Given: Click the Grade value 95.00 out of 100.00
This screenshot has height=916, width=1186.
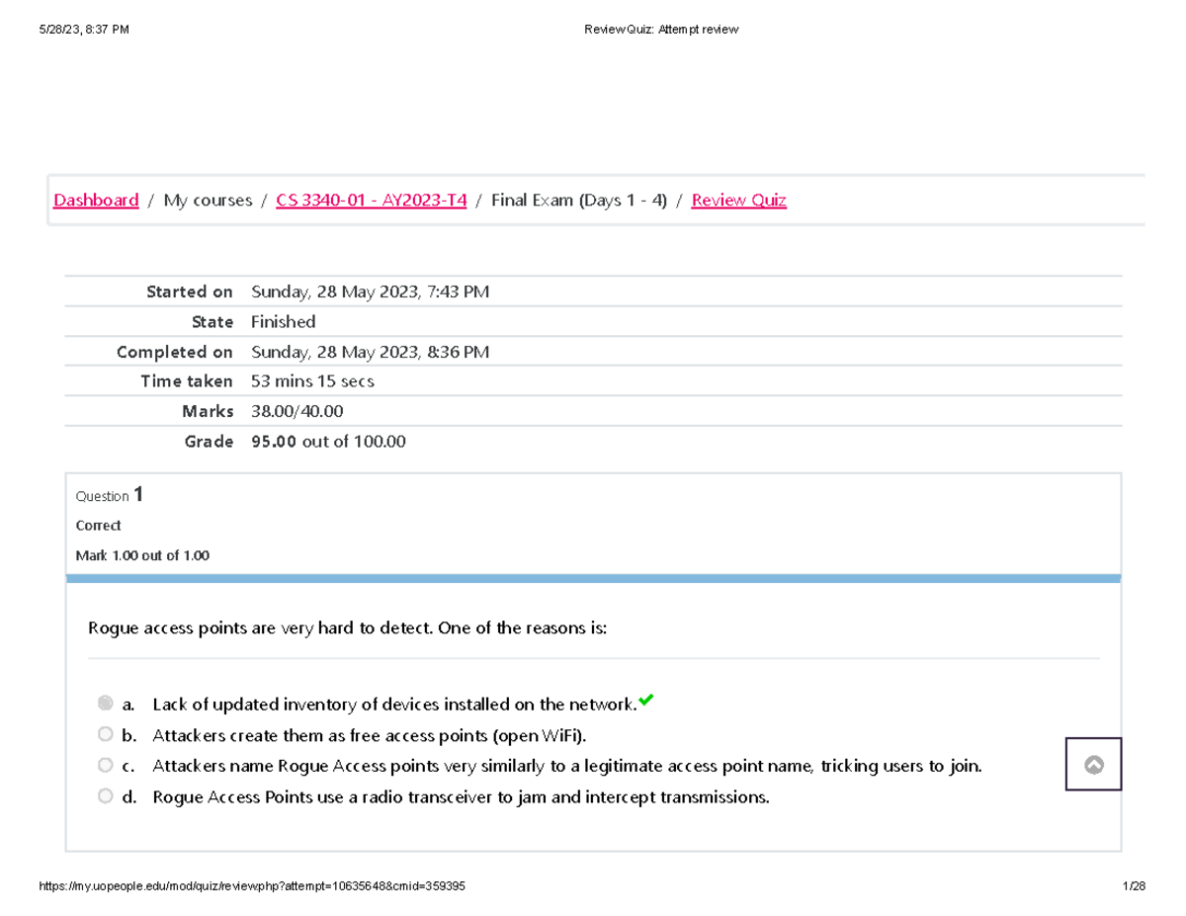Looking at the screenshot, I should pyautogui.click(x=327, y=441).
